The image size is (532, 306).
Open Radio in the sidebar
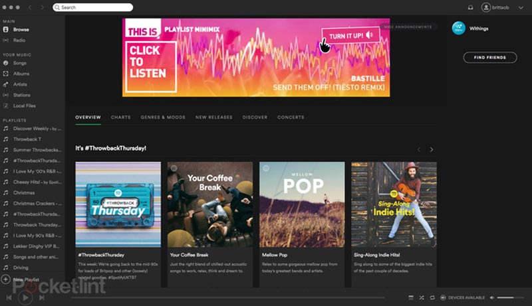pyautogui.click(x=19, y=40)
